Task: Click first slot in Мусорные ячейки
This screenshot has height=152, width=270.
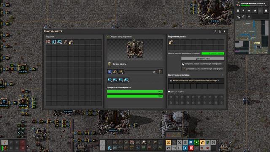Action: (x=171, y=97)
